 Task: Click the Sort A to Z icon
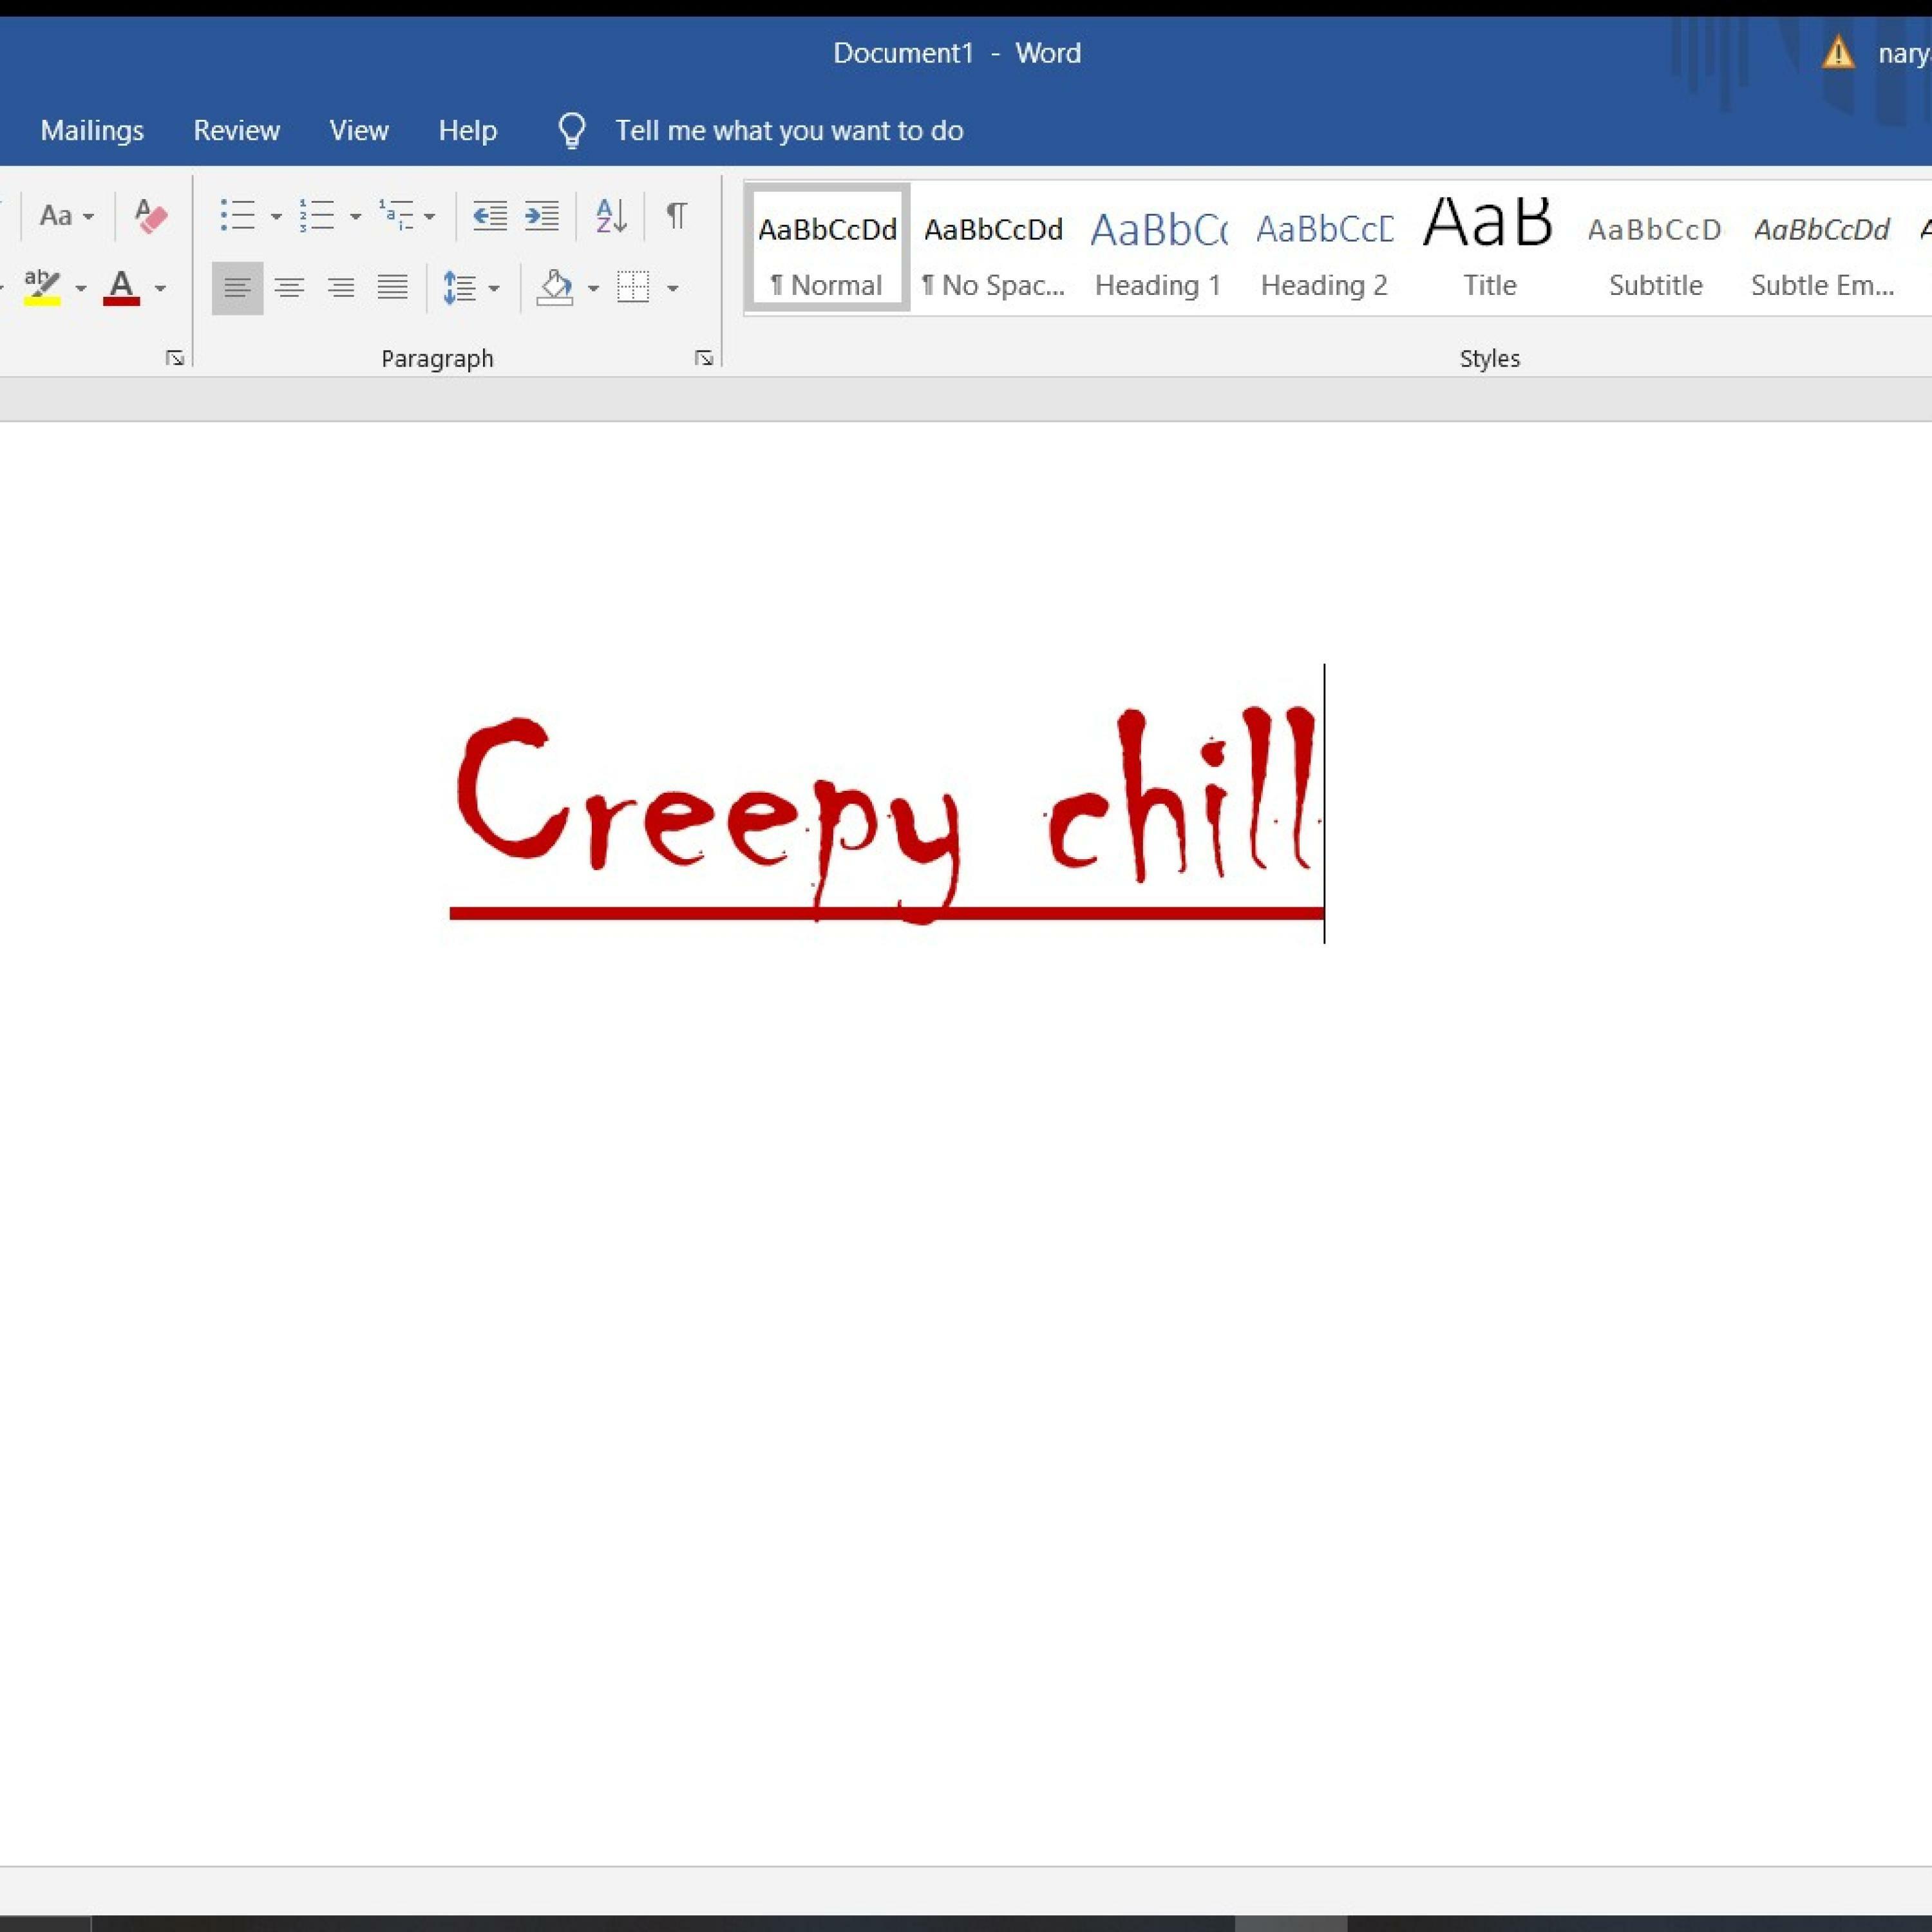pyautogui.click(x=611, y=215)
